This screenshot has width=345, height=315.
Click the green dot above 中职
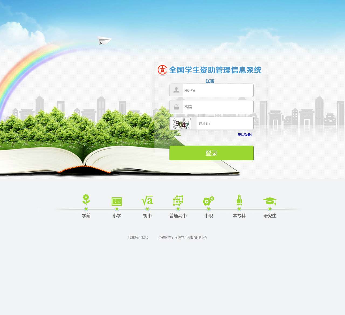[x=208, y=208]
